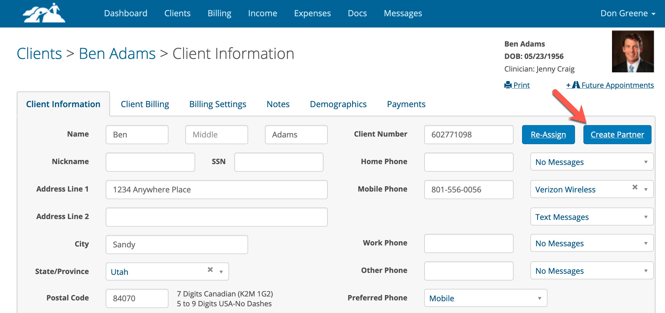Open the Don Greene user menu
Image resolution: width=665 pixels, height=313 pixels.
point(627,13)
